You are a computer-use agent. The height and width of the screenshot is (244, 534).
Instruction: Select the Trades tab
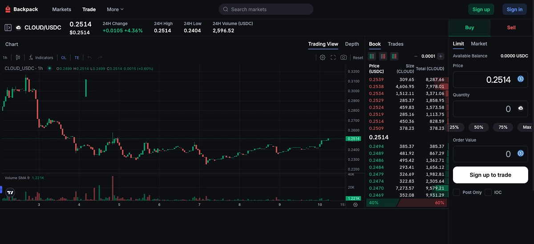pyautogui.click(x=396, y=44)
